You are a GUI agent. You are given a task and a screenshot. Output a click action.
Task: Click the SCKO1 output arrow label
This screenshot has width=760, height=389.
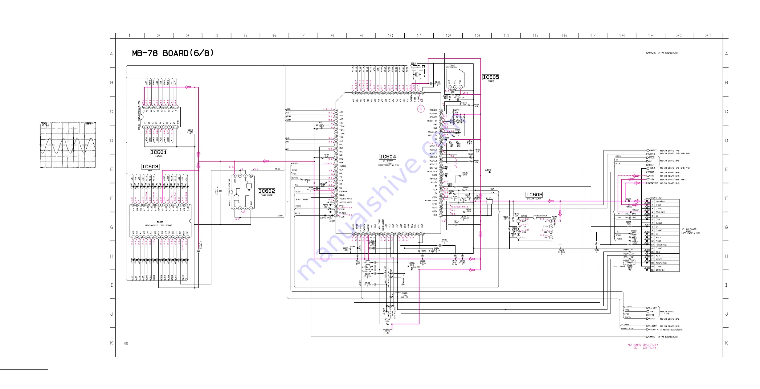pos(652,319)
